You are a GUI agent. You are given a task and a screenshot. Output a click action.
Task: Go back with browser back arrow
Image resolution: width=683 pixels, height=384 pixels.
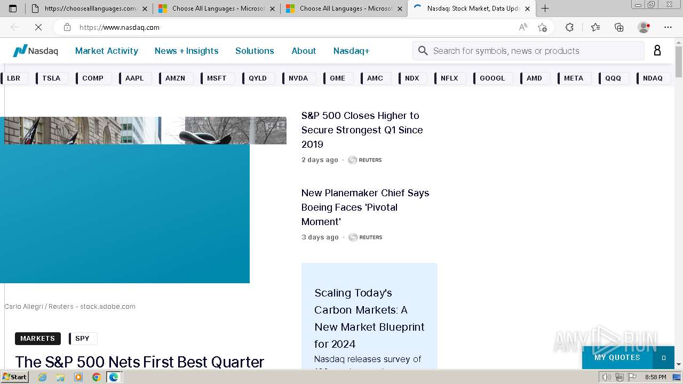tap(15, 27)
